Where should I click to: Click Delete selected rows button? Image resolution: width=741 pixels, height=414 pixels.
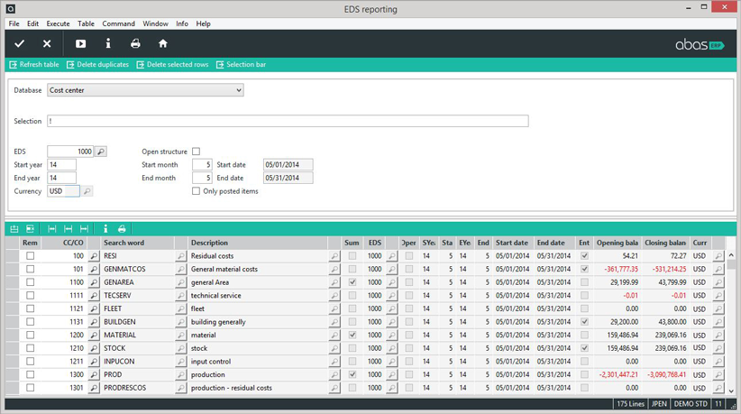click(x=172, y=65)
